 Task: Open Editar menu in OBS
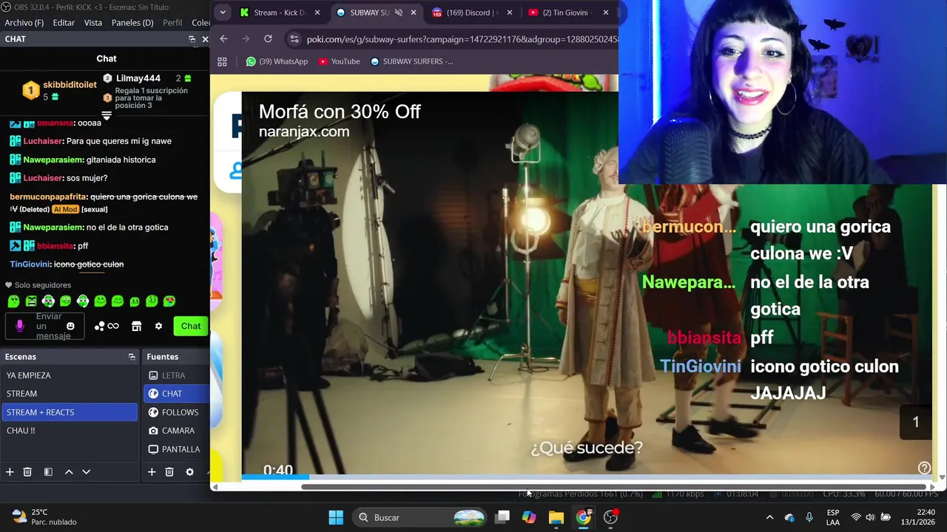click(x=64, y=23)
